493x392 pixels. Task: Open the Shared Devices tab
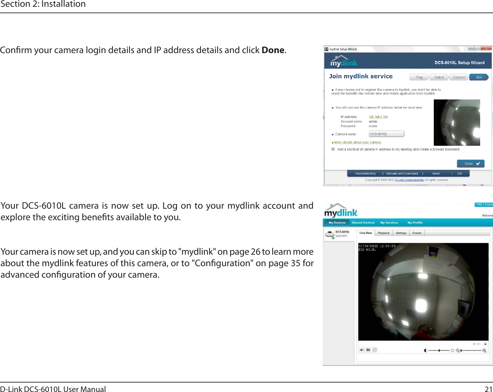click(363, 223)
